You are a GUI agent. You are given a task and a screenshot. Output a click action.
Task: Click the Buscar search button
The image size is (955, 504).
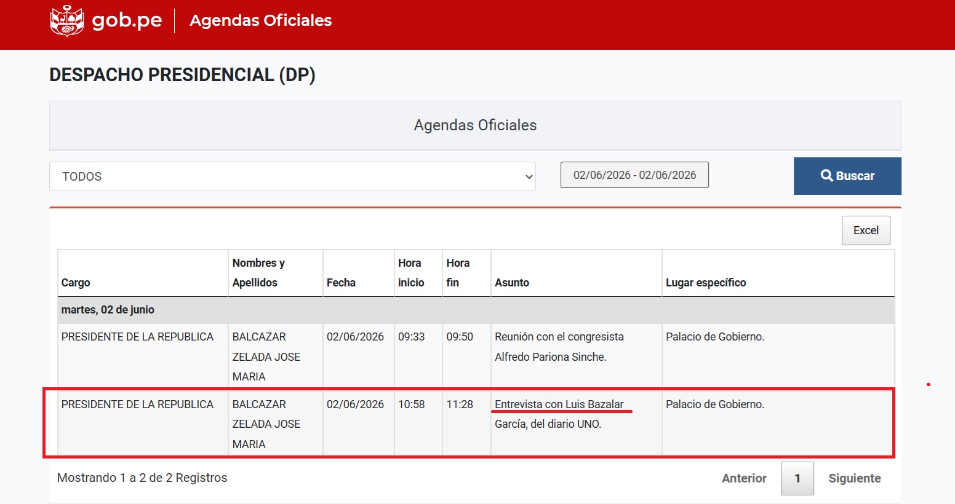847,176
